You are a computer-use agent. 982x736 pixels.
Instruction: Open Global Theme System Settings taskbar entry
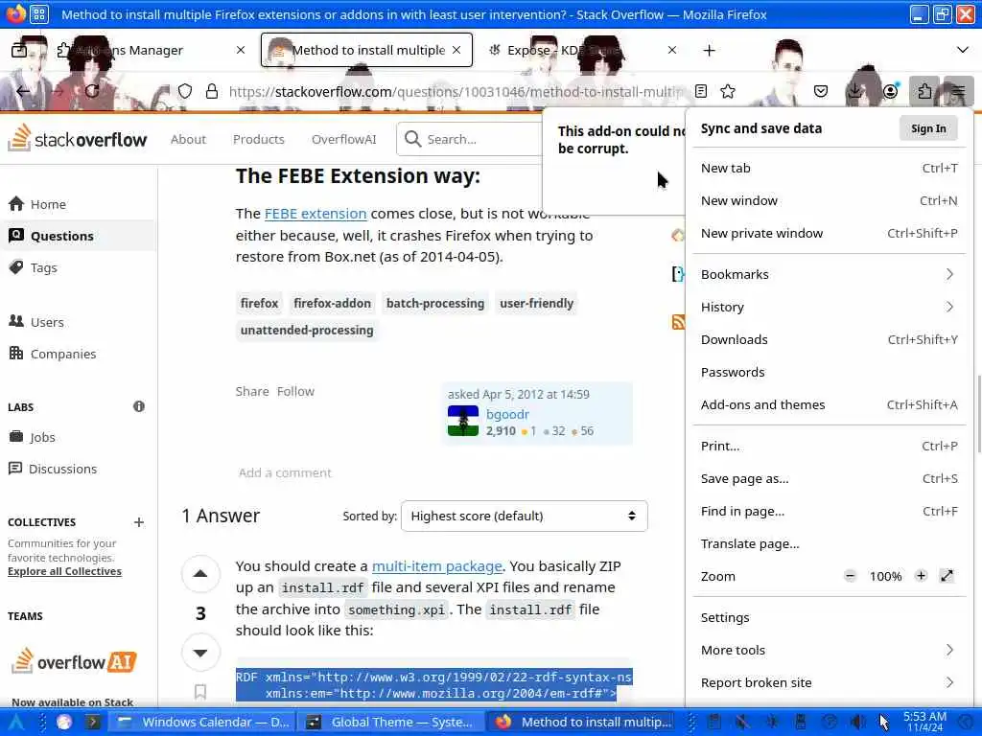[x=389, y=722]
